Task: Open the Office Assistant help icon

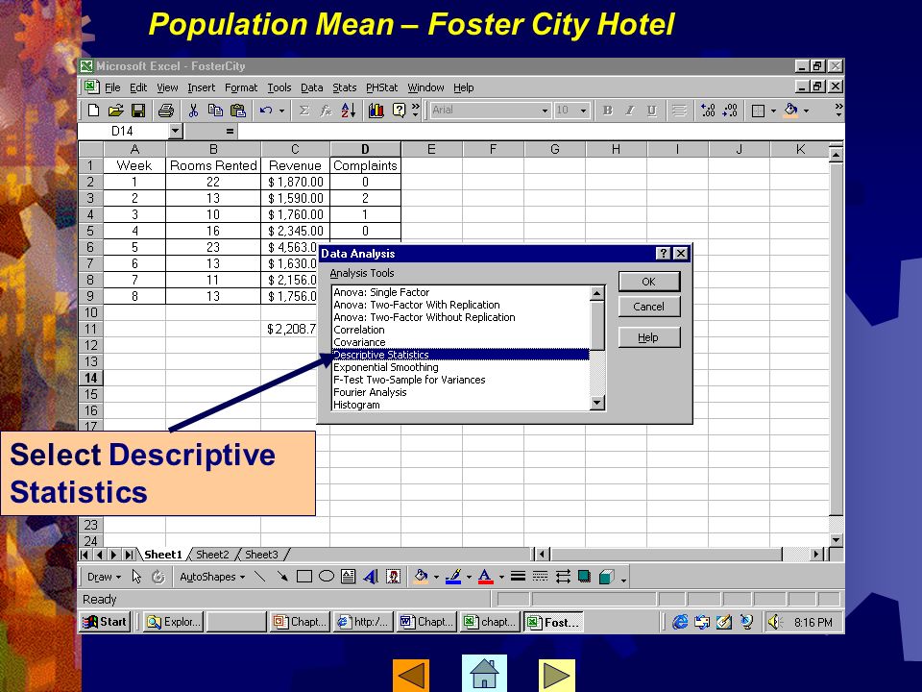Action: tap(399, 110)
